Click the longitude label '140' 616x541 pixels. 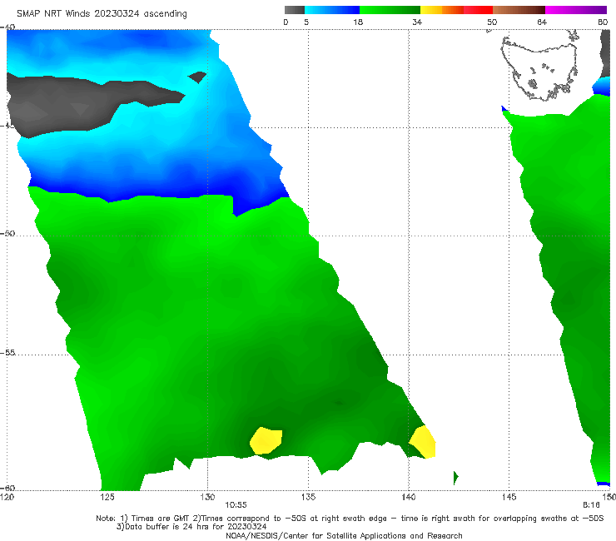coord(409,498)
